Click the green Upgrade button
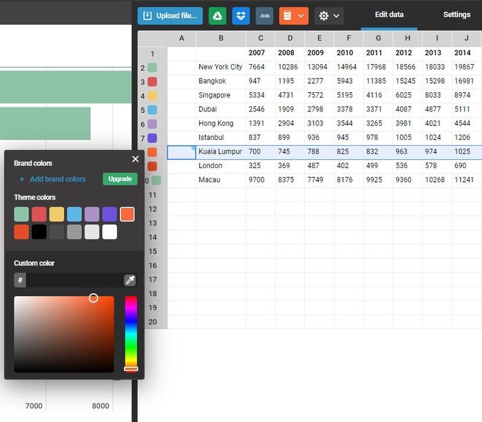Screen dimensions: 482x422 (x=120, y=179)
